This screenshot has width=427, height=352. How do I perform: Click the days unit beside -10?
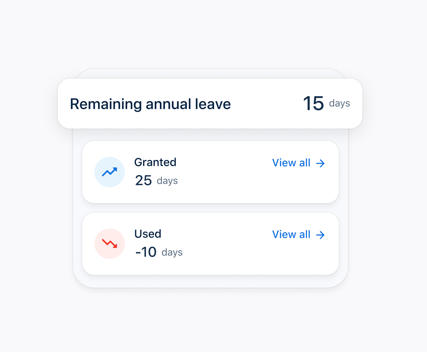coord(172,253)
